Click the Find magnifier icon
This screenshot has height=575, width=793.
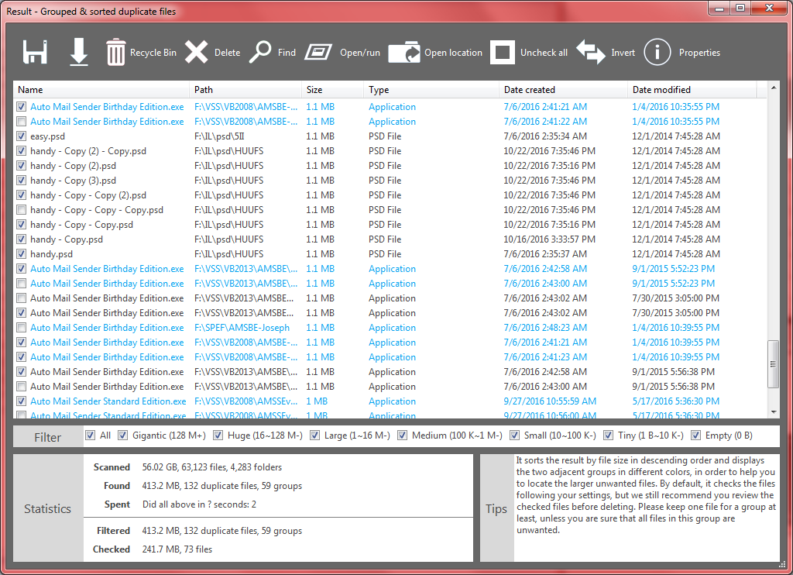click(260, 52)
